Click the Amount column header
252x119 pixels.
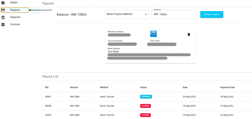click(x=74, y=87)
